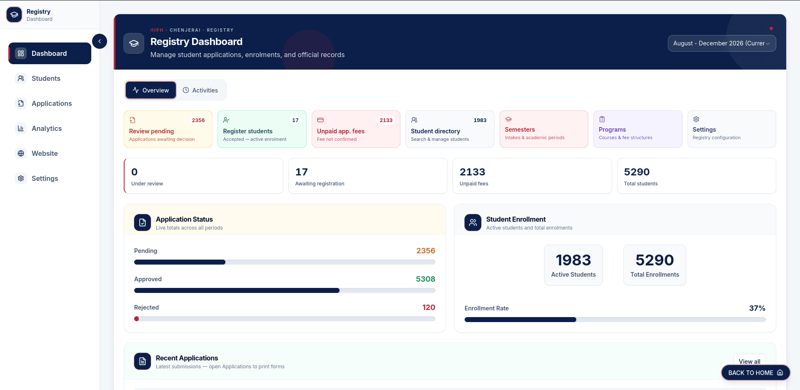Viewport: 800px width, 390px height.
Task: Click the Register students user-check icon
Action: (226, 120)
